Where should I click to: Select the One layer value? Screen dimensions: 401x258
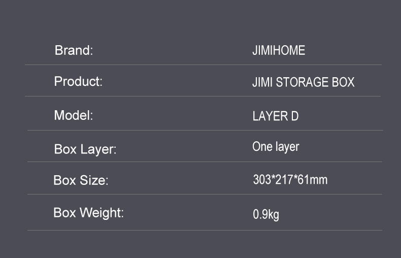pyautogui.click(x=276, y=147)
